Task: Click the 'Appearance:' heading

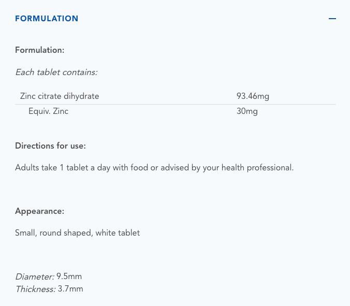Action: (x=40, y=211)
